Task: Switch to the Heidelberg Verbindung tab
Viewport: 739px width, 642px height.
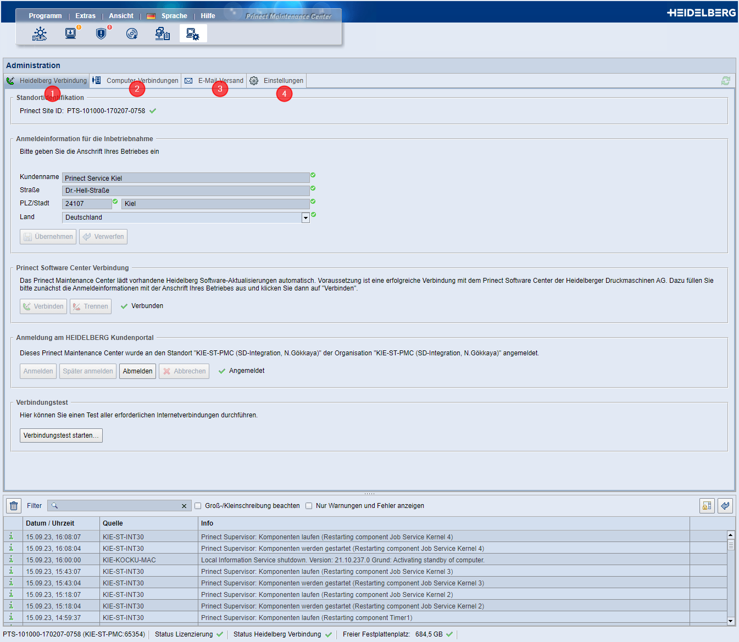Action: tap(47, 81)
